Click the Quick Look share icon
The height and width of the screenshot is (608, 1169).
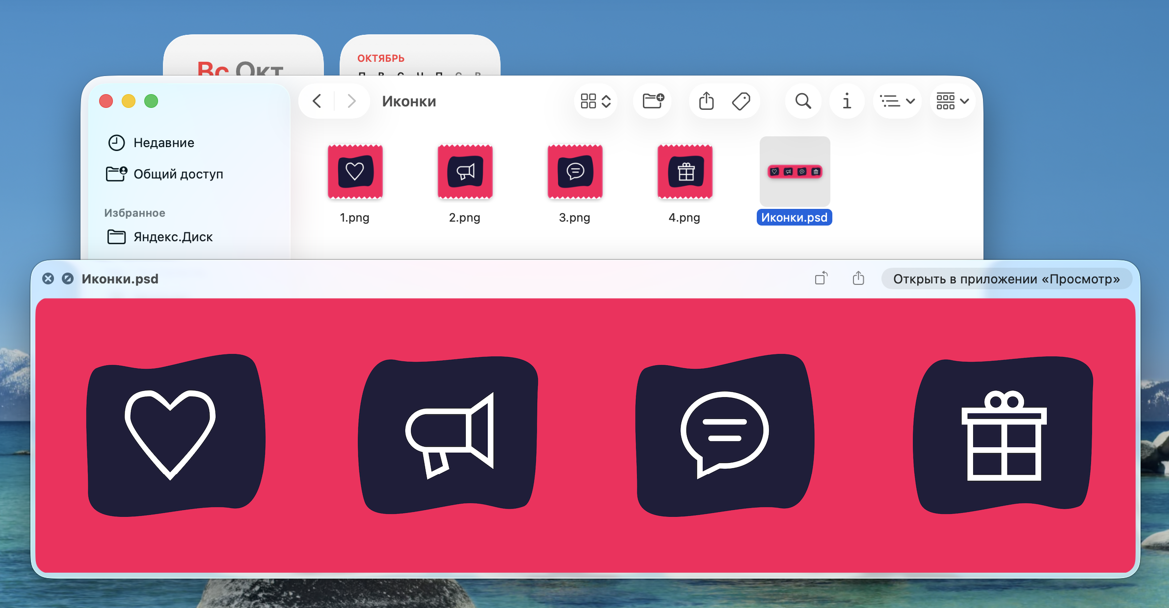pyautogui.click(x=858, y=279)
